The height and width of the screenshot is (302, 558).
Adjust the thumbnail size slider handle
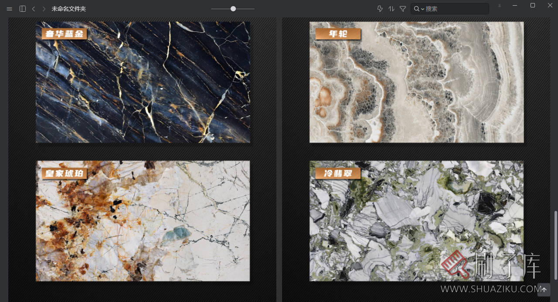pos(233,9)
